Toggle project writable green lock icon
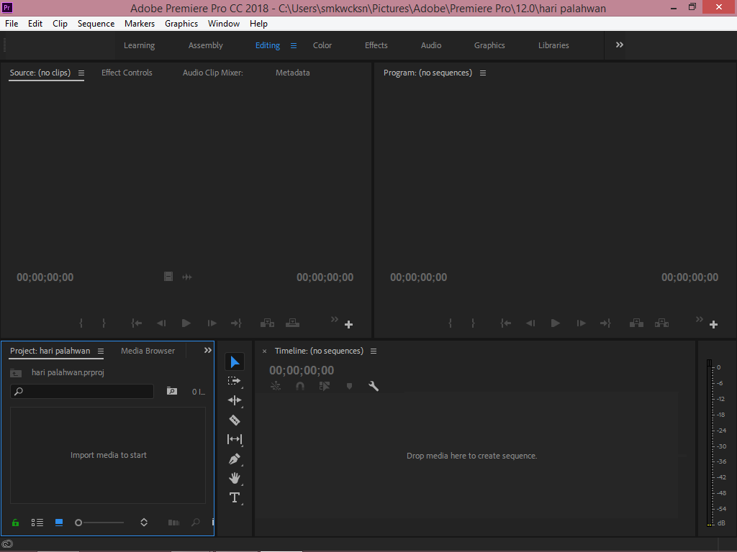The height and width of the screenshot is (552, 737). (x=16, y=523)
